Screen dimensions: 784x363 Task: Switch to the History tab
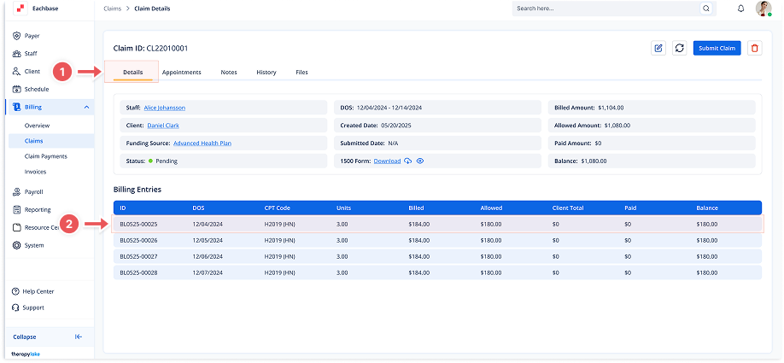(x=266, y=73)
